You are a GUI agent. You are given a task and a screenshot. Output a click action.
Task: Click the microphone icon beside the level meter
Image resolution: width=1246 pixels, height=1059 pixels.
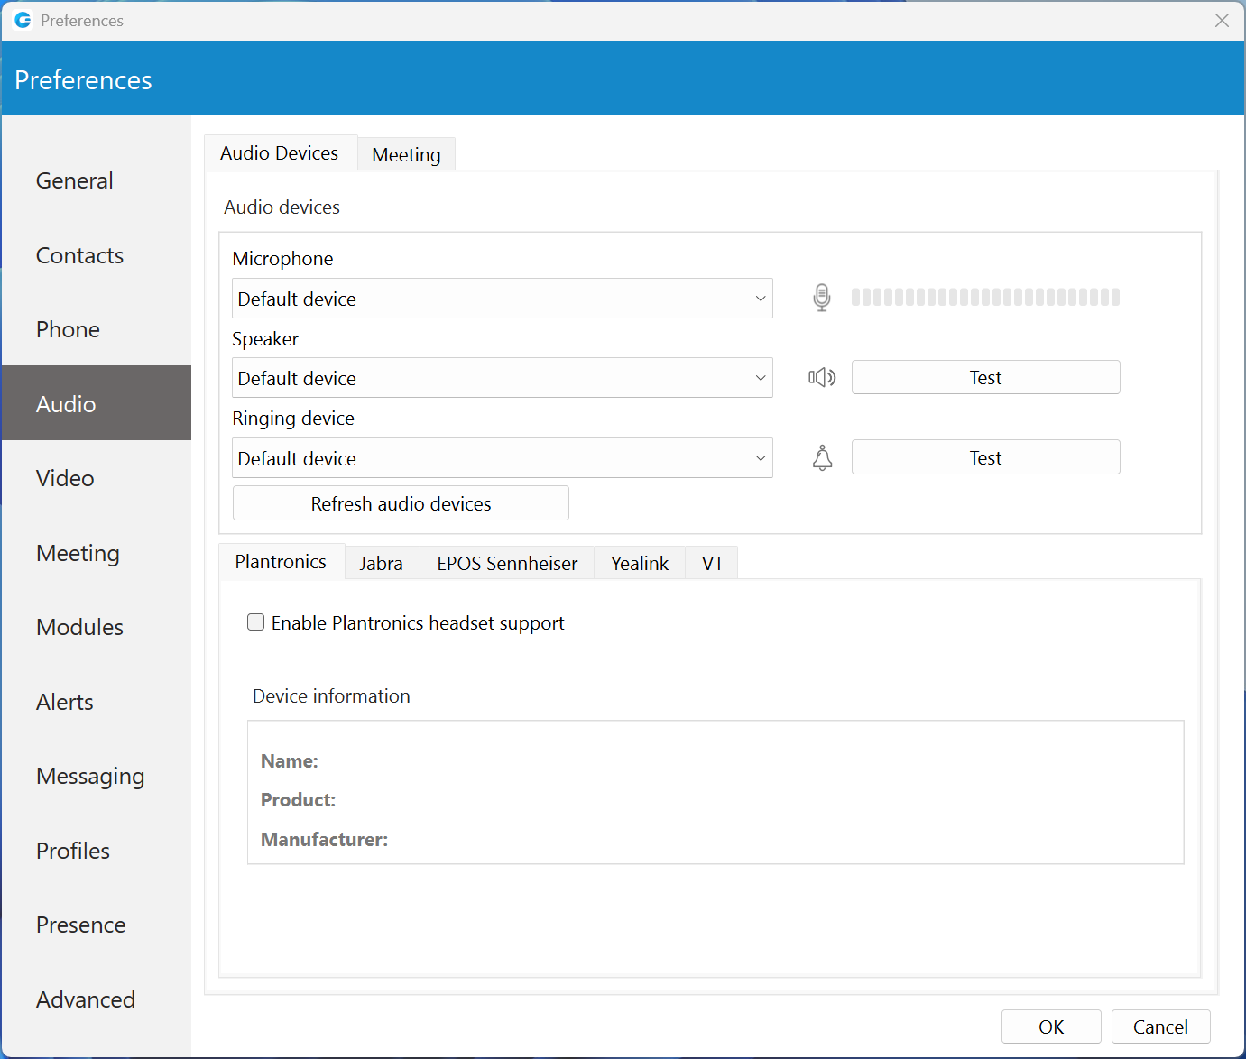[x=822, y=298]
